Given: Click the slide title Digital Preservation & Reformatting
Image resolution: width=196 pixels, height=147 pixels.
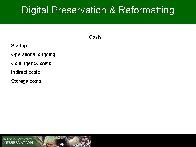Looking at the screenshot, I should (x=98, y=10).
